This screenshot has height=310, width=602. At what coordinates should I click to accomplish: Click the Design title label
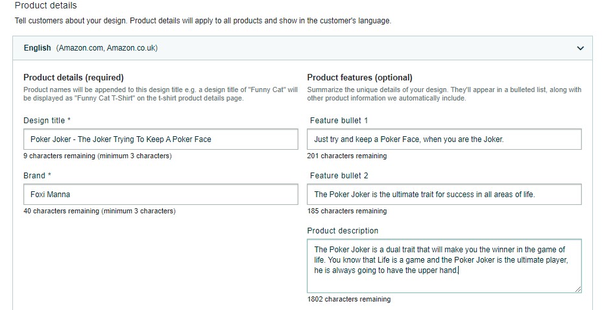coord(47,121)
